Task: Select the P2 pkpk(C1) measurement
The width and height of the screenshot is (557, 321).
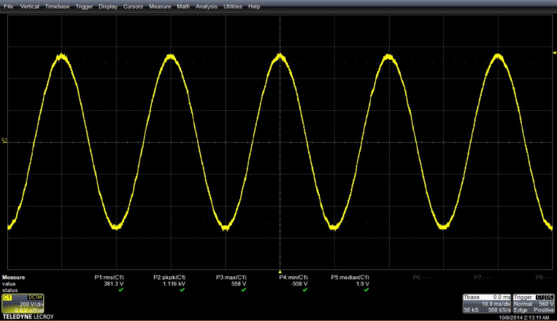Action: pyautogui.click(x=169, y=277)
